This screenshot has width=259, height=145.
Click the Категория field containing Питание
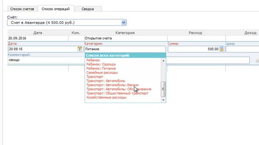[125, 49]
